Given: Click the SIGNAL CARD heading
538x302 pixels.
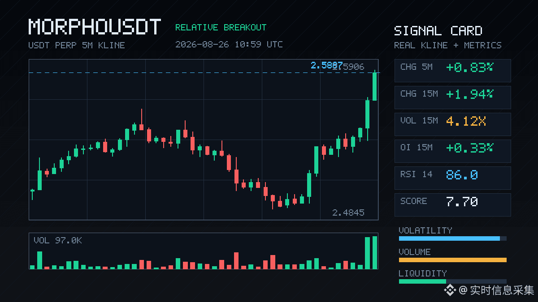Looking at the screenshot, I should coord(438,31).
